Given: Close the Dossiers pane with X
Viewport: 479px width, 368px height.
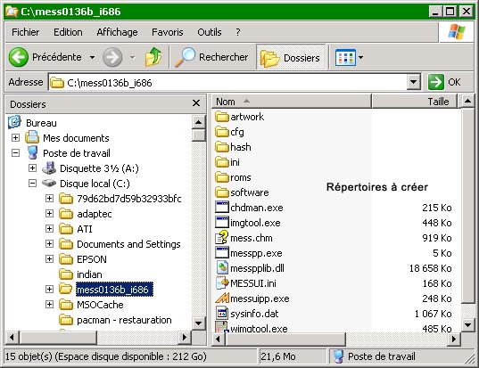Looking at the screenshot, I should 196,103.
